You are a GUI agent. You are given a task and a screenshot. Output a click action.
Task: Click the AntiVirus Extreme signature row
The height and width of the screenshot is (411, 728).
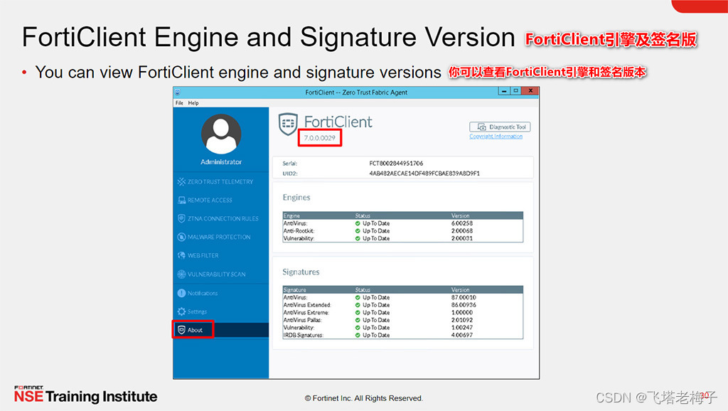pos(402,313)
